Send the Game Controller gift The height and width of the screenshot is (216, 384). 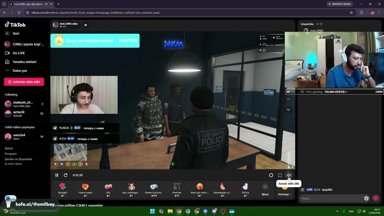coord(154,190)
